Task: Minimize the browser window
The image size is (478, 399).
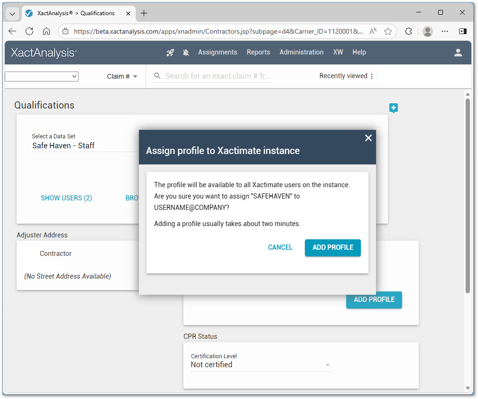Action: coord(419,12)
